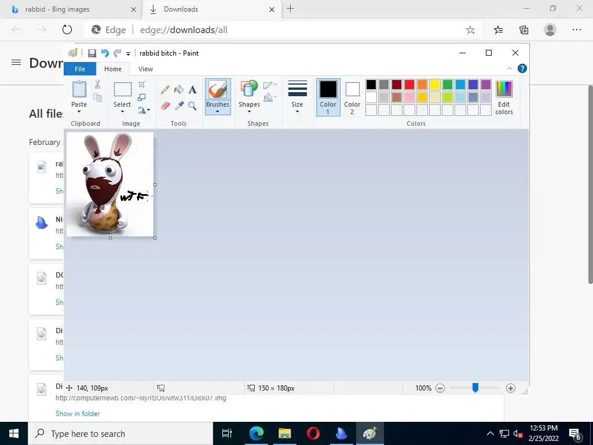
Task: Open the notification center icon
Action: [x=575, y=434]
